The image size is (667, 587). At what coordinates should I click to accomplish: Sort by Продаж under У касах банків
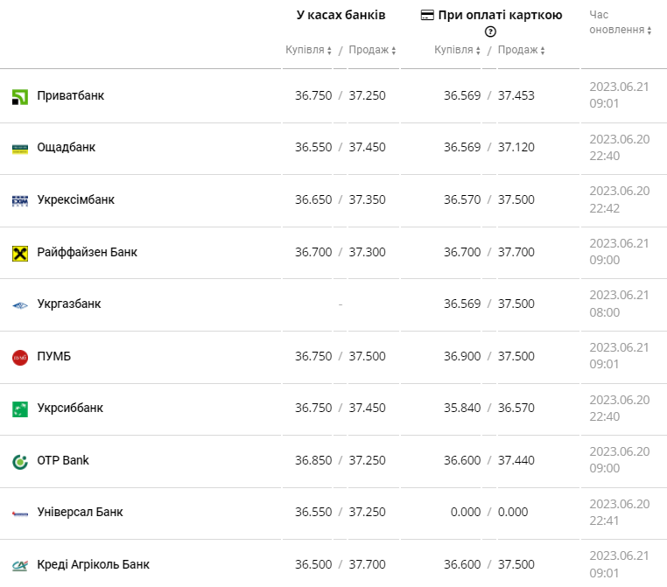(x=372, y=50)
